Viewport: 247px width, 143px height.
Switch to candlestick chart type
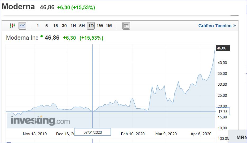(x=12, y=26)
